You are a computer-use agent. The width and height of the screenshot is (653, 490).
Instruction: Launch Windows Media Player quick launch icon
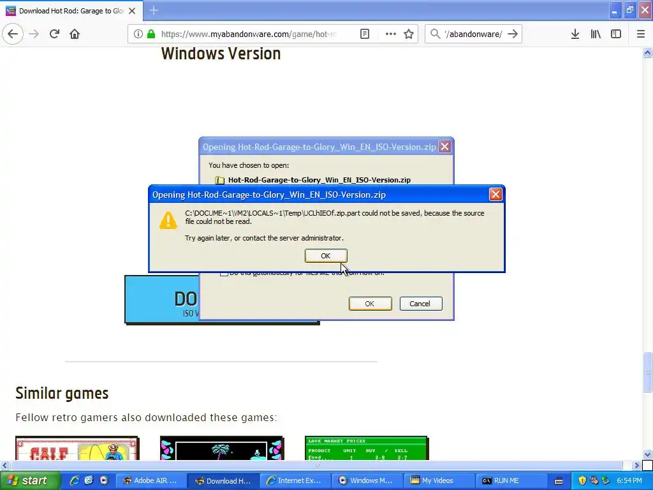pyautogui.click(x=104, y=480)
